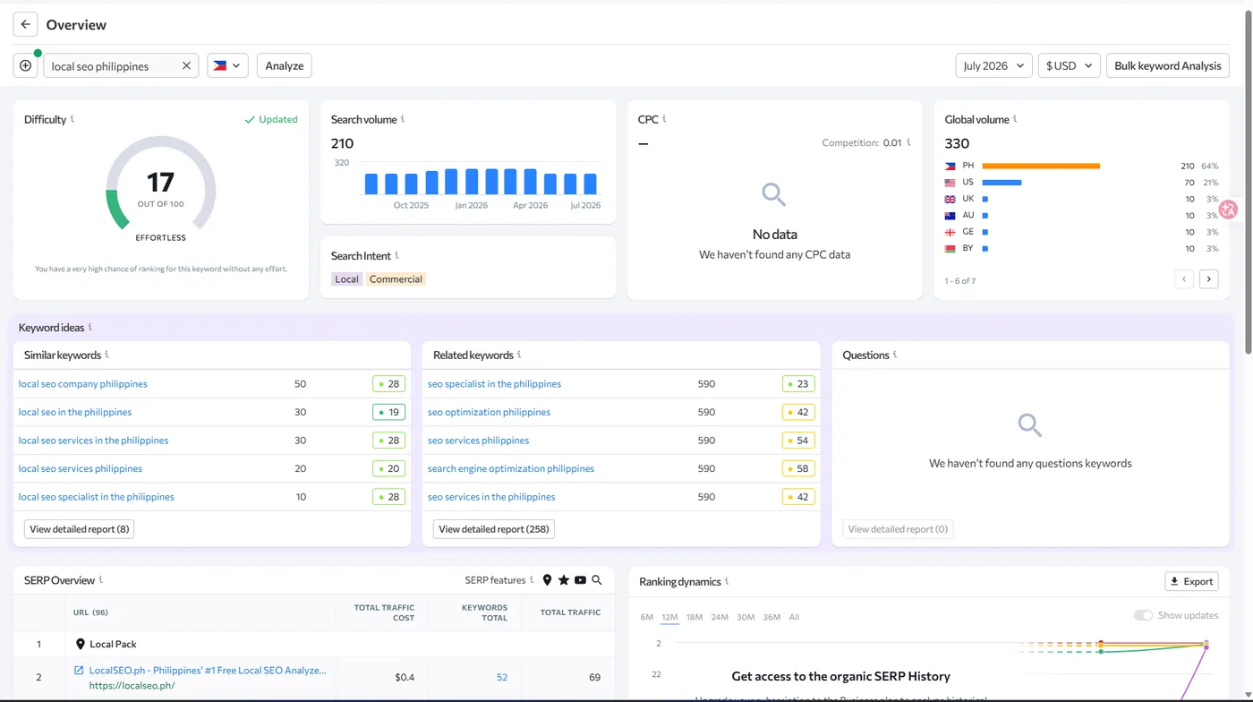Select the 24M ranking dynamics range

pyautogui.click(x=720, y=617)
